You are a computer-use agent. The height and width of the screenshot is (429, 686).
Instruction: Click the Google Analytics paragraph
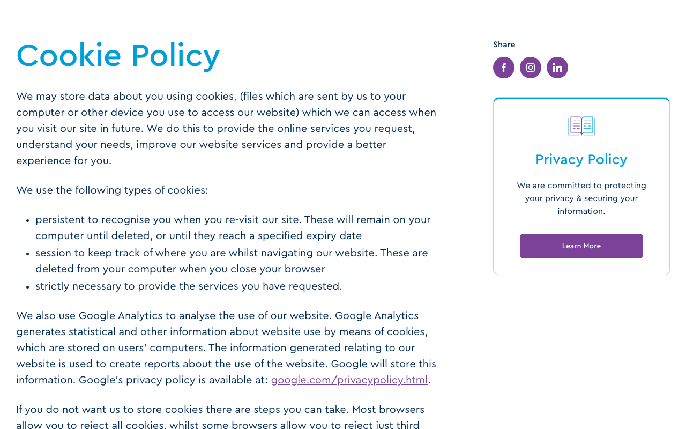[x=225, y=347]
